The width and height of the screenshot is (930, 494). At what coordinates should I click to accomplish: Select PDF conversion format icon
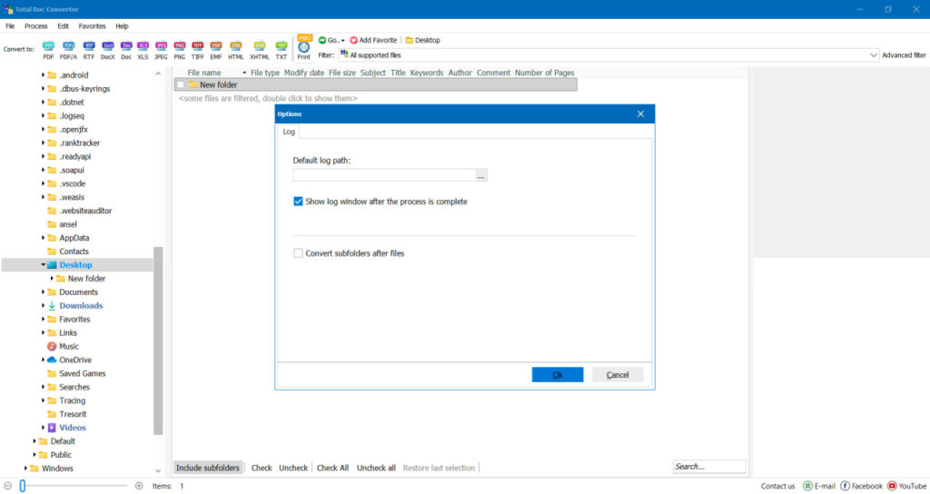tap(49, 50)
